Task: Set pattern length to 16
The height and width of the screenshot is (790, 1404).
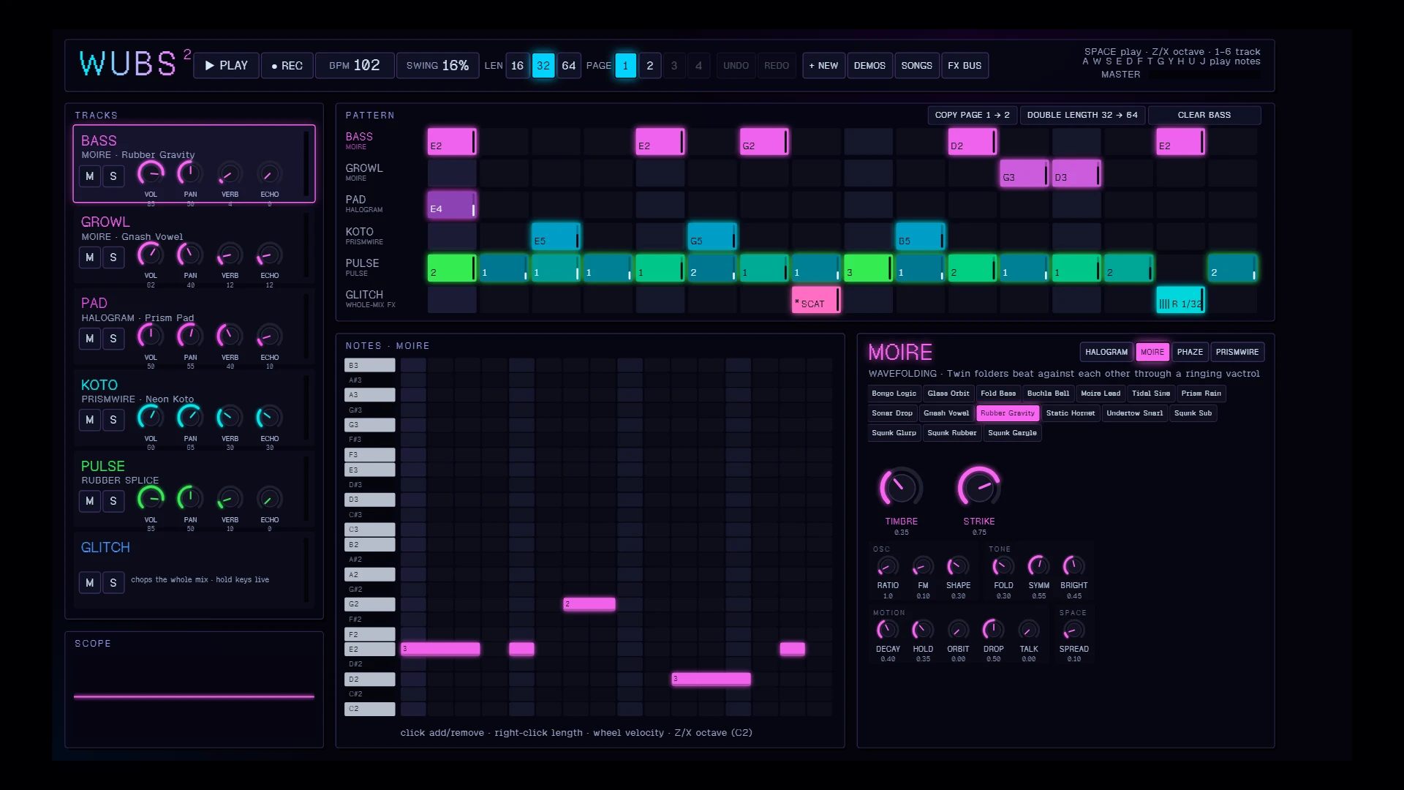Action: click(x=517, y=66)
